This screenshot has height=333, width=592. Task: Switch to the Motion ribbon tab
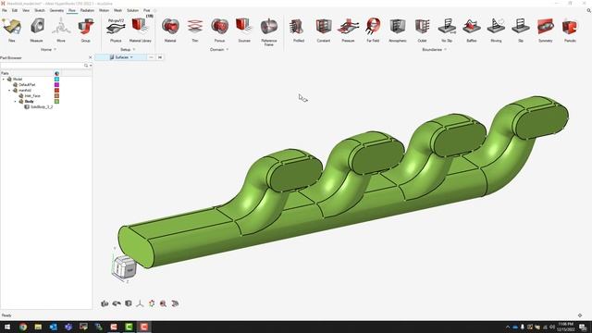[x=104, y=10]
